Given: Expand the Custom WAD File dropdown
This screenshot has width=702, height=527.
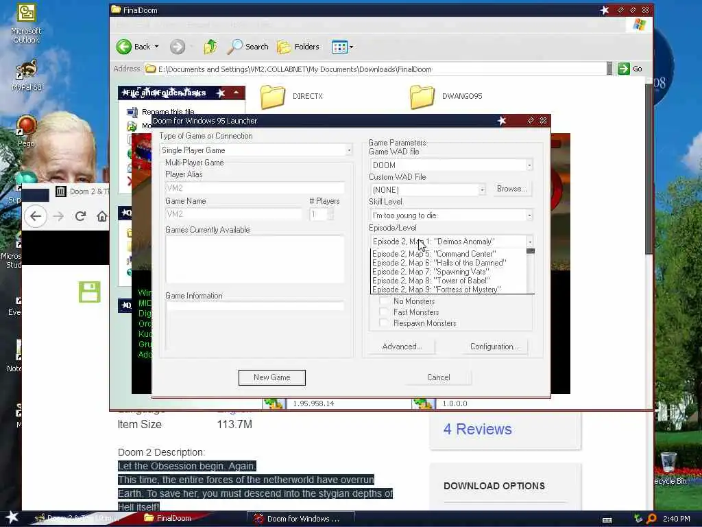Looking at the screenshot, I should coord(482,190).
